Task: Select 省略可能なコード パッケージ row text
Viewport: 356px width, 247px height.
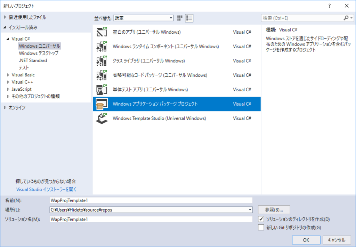Action: coord(160,75)
